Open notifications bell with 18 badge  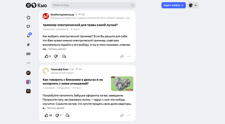[x=29, y=35]
